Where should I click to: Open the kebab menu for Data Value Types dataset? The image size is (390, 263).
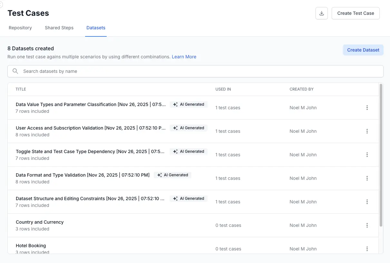(x=367, y=108)
